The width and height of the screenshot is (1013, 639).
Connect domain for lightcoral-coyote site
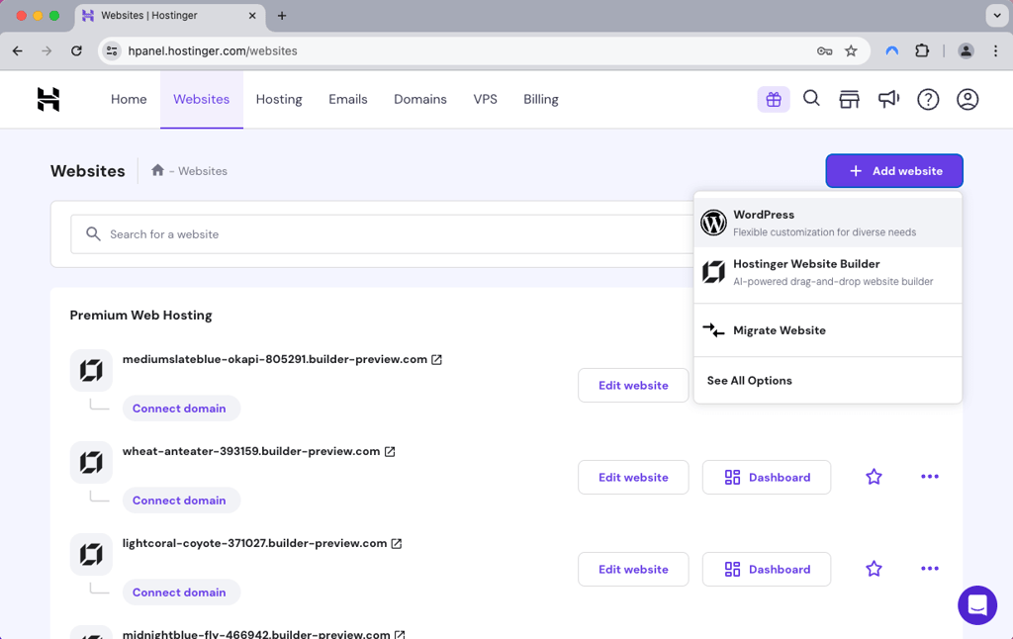[x=181, y=592]
